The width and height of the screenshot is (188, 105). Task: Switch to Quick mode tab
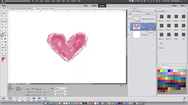(x=86, y=6)
